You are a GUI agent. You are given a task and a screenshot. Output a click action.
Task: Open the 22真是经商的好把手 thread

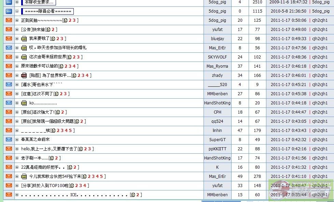coord(43,167)
